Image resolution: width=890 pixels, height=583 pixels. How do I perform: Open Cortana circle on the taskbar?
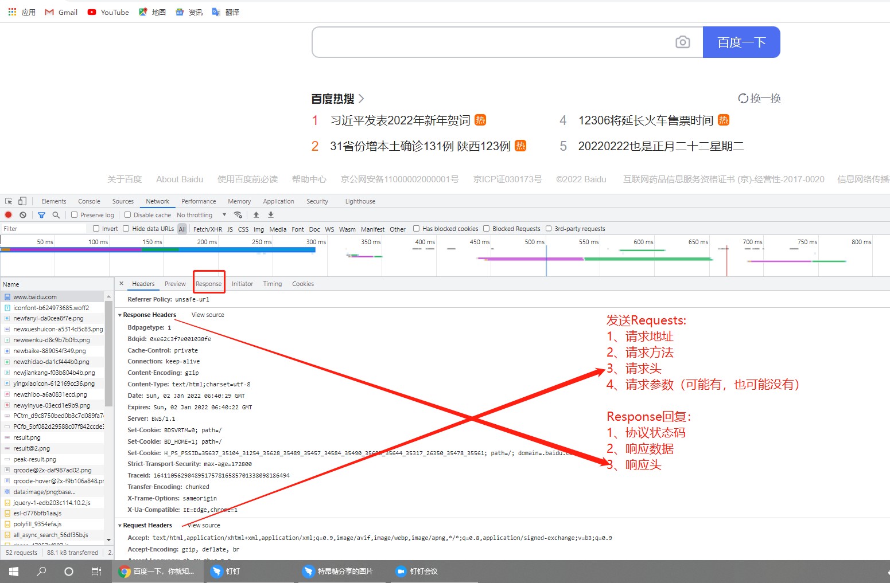tap(69, 572)
